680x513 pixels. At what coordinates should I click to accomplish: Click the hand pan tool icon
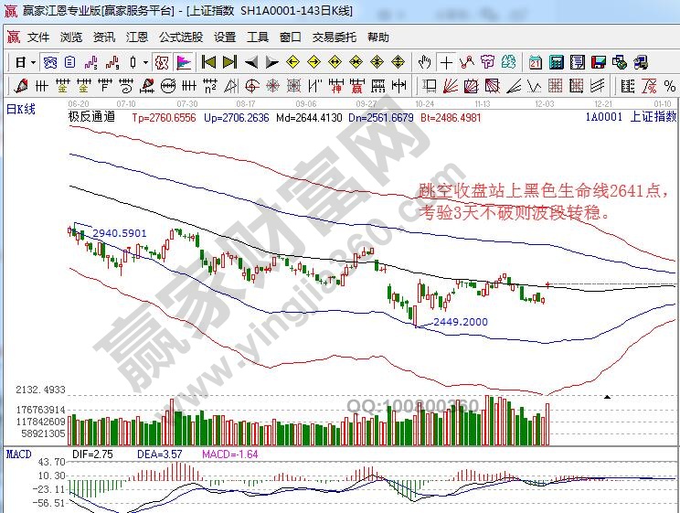click(424, 62)
